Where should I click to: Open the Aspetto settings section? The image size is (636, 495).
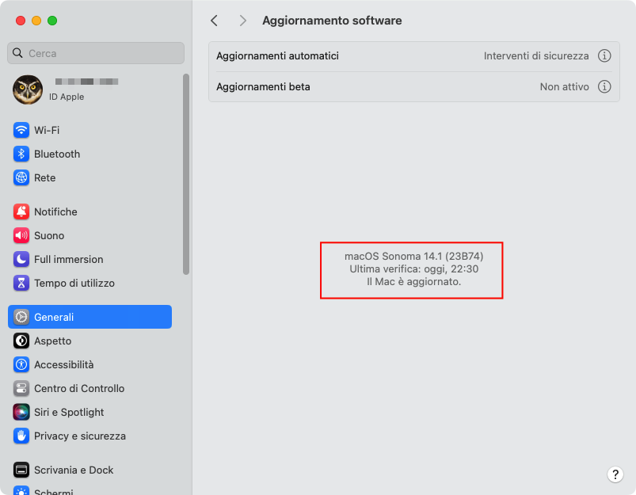click(x=90, y=341)
